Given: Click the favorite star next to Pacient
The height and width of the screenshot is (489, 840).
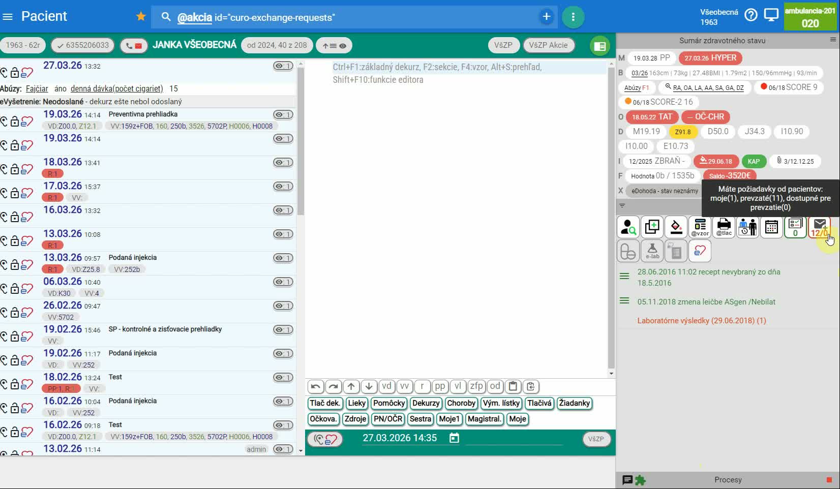Looking at the screenshot, I should coord(141,17).
